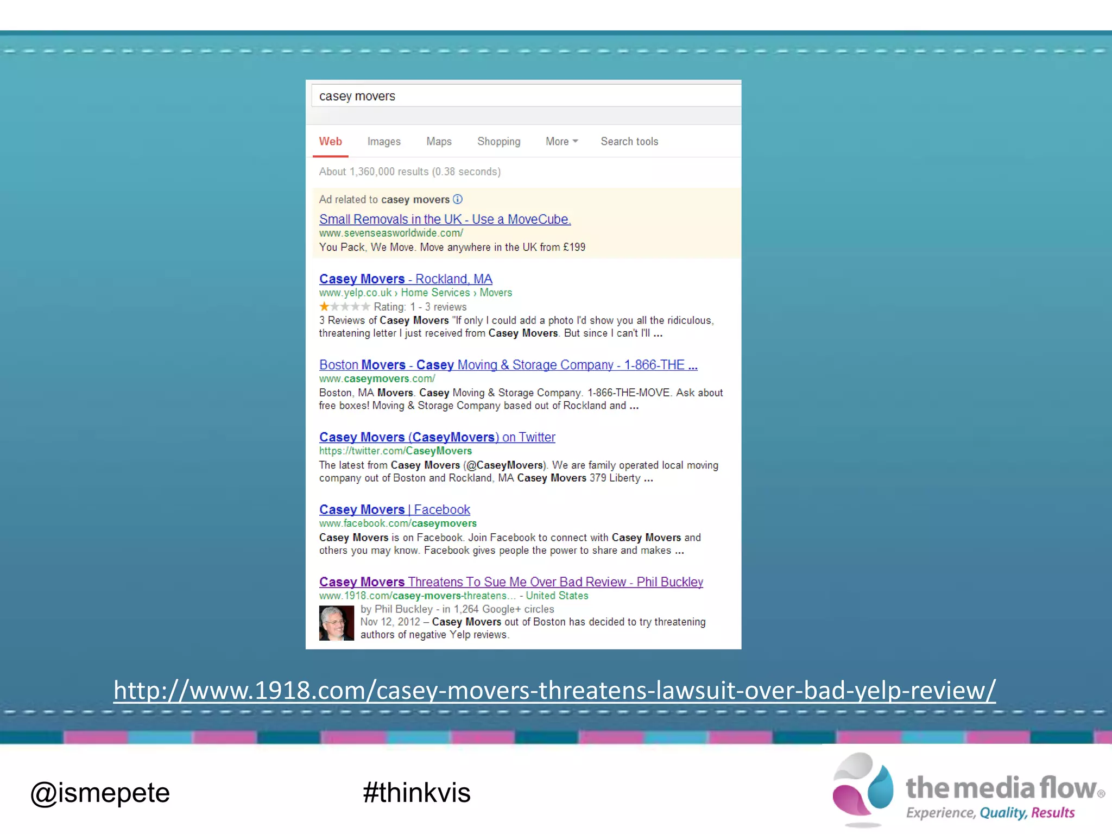Click the one-star rating icon for Yelp result
This screenshot has height=834, width=1112.
[345, 307]
